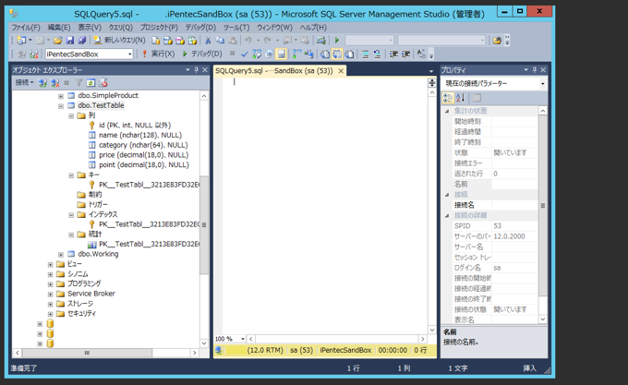628x385 pixels.
Task: Click Properties panel vertical scrollbar thumb
Action: click(x=543, y=206)
